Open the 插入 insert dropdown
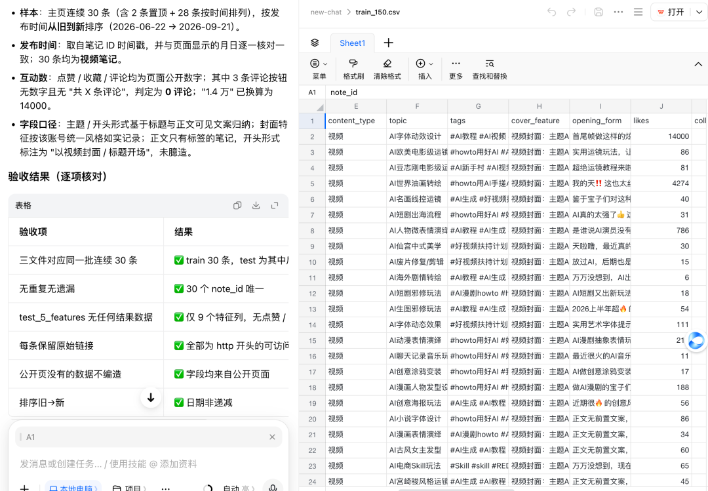The width and height of the screenshot is (708, 491). pyautogui.click(x=425, y=69)
